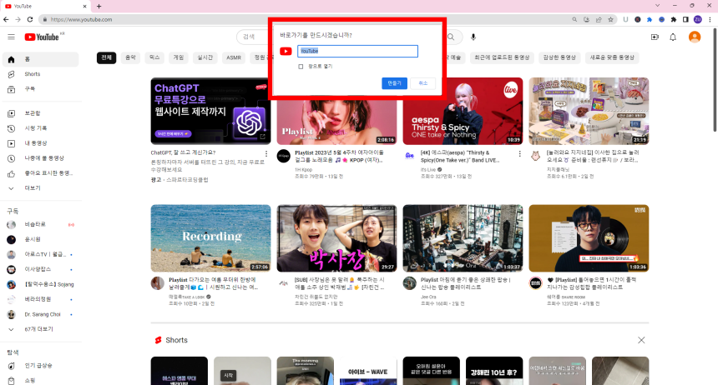Open the 1H Kpop channel avatar
The height and width of the screenshot is (385, 718).
[284, 156]
